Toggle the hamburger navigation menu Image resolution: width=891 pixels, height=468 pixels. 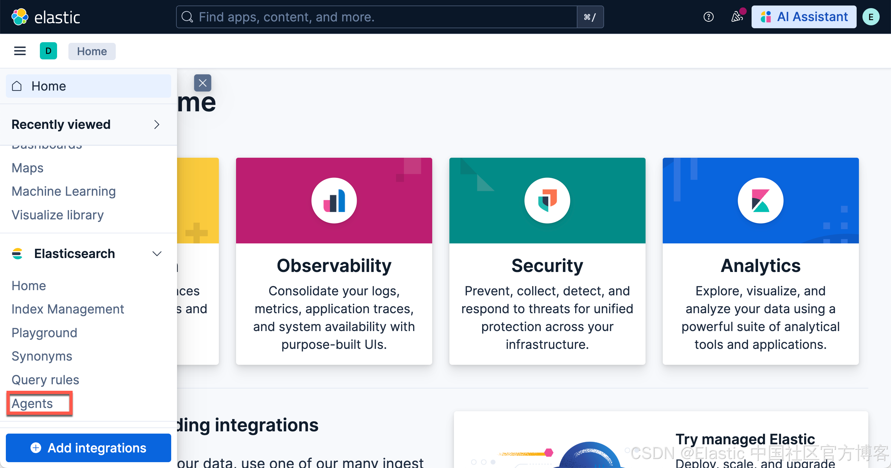pos(20,51)
